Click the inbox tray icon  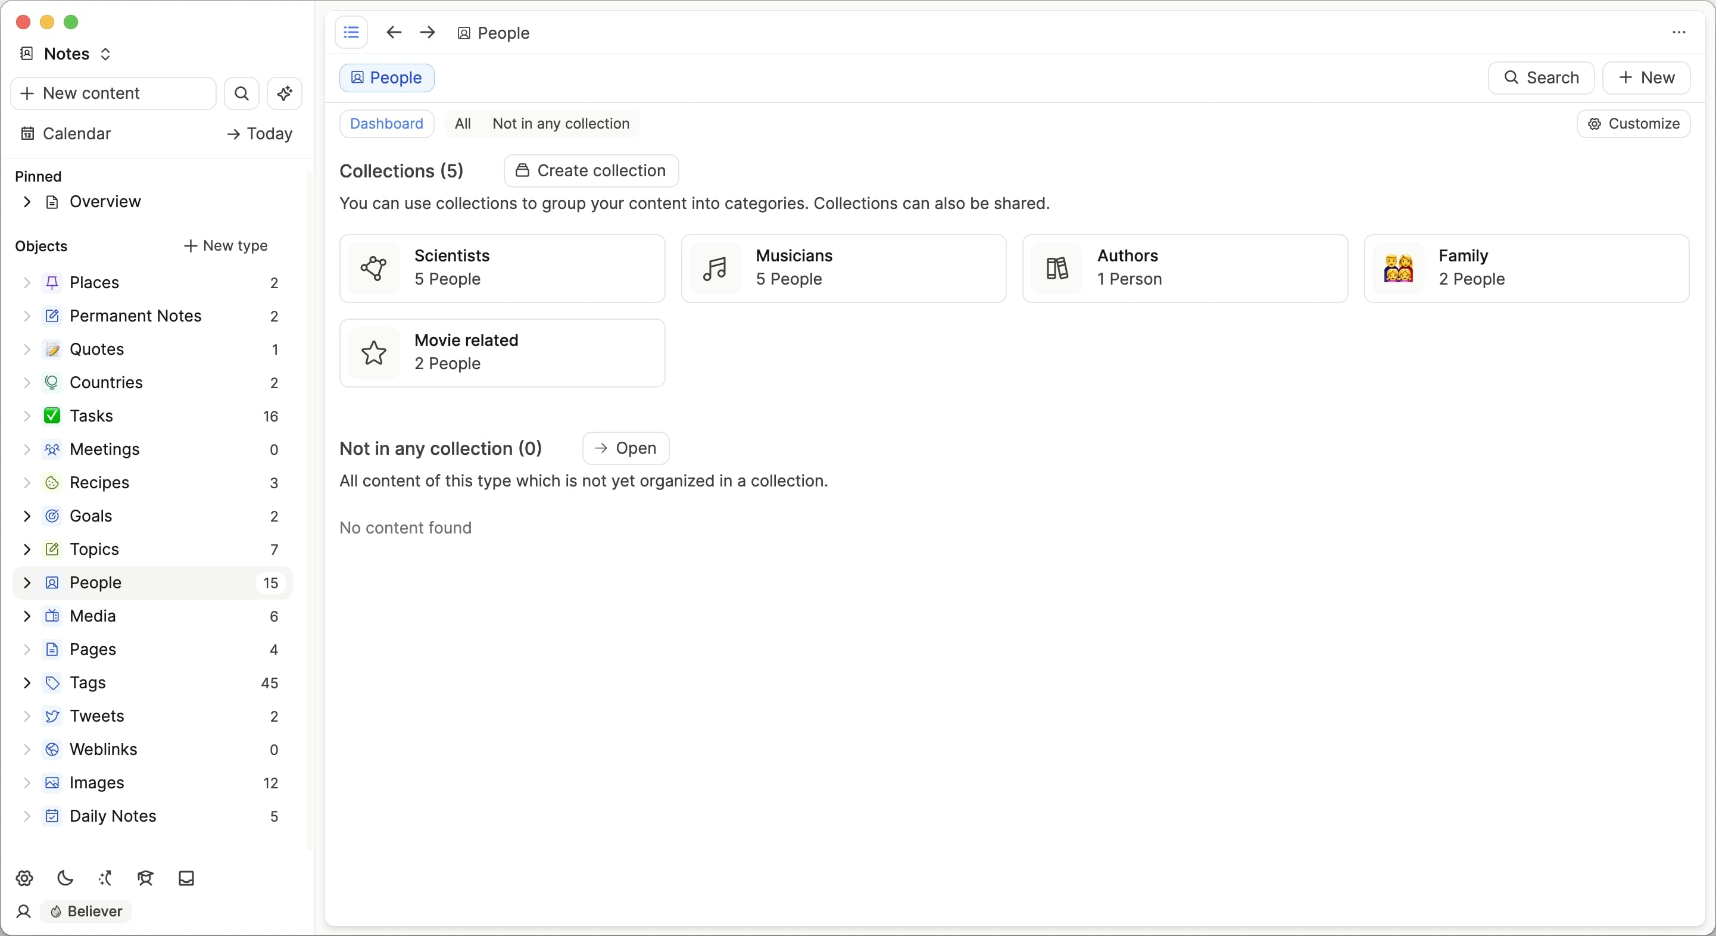tap(186, 878)
